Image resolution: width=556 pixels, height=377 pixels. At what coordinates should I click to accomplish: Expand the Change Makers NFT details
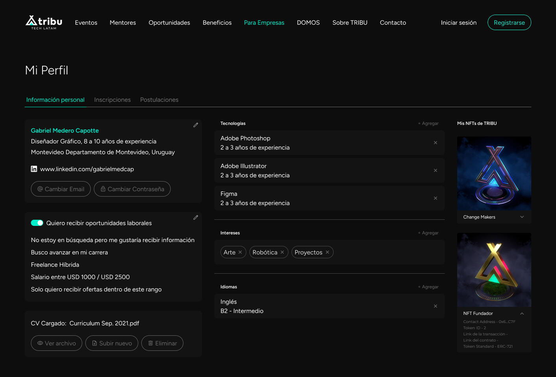pyautogui.click(x=522, y=217)
